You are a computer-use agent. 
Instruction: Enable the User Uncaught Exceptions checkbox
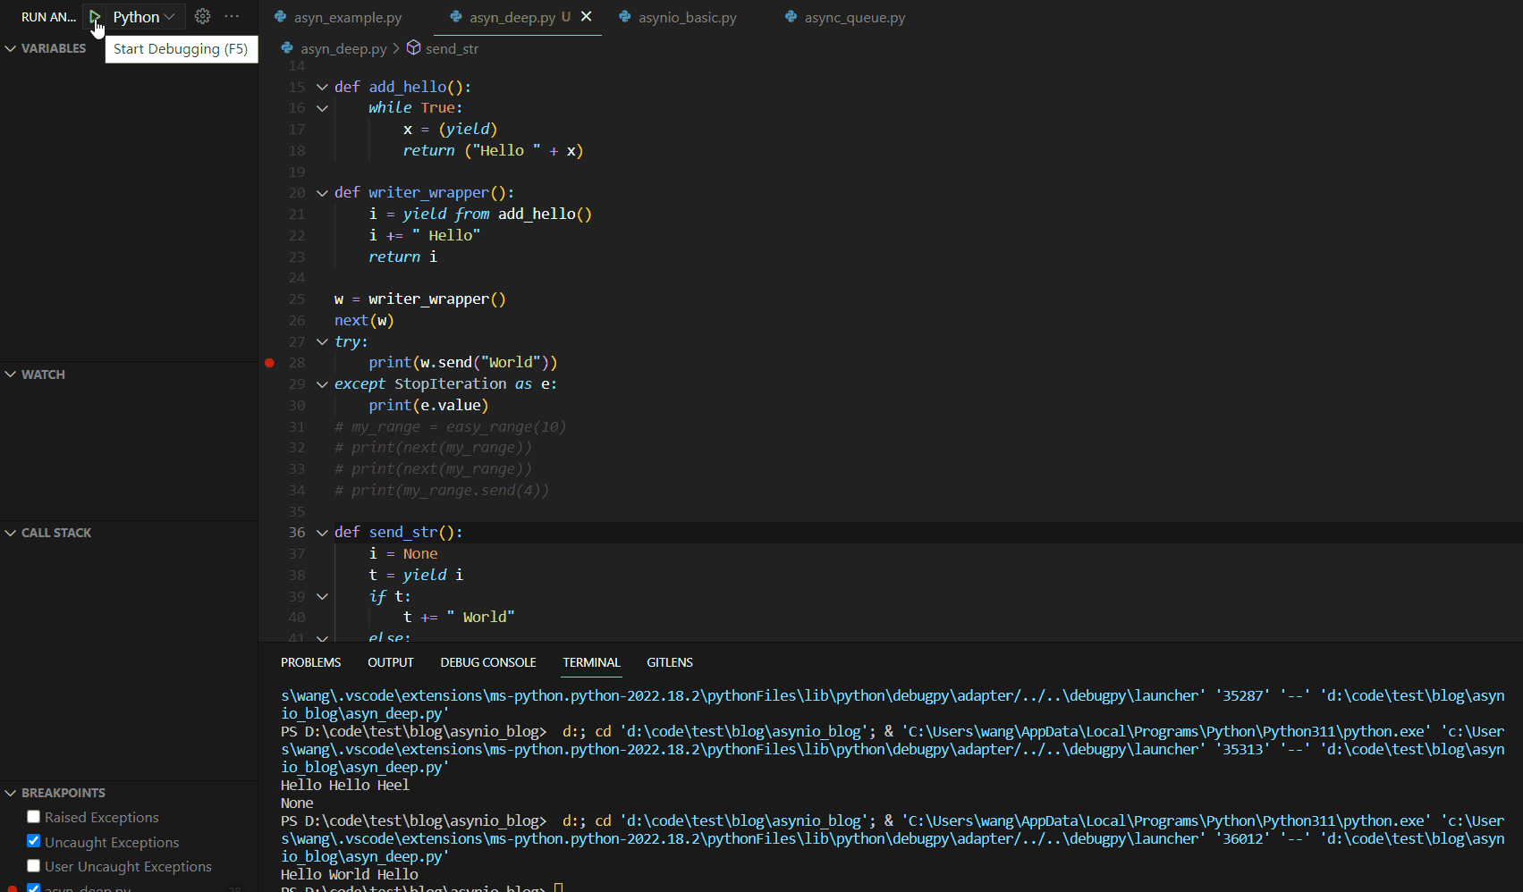tap(34, 865)
